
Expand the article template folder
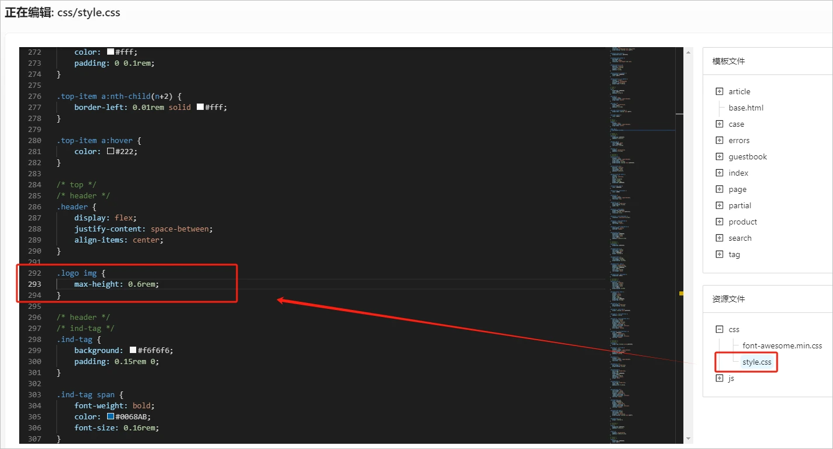tap(719, 91)
